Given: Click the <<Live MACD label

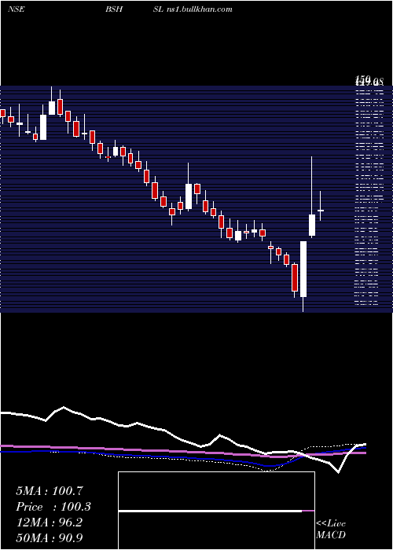Looking at the screenshot, I should point(331,530).
